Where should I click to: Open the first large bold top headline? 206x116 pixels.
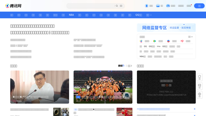click(x=32, y=26)
